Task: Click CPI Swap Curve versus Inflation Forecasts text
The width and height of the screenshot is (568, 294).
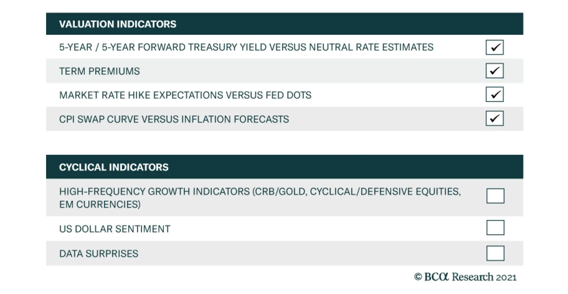Action: pyautogui.click(x=174, y=119)
